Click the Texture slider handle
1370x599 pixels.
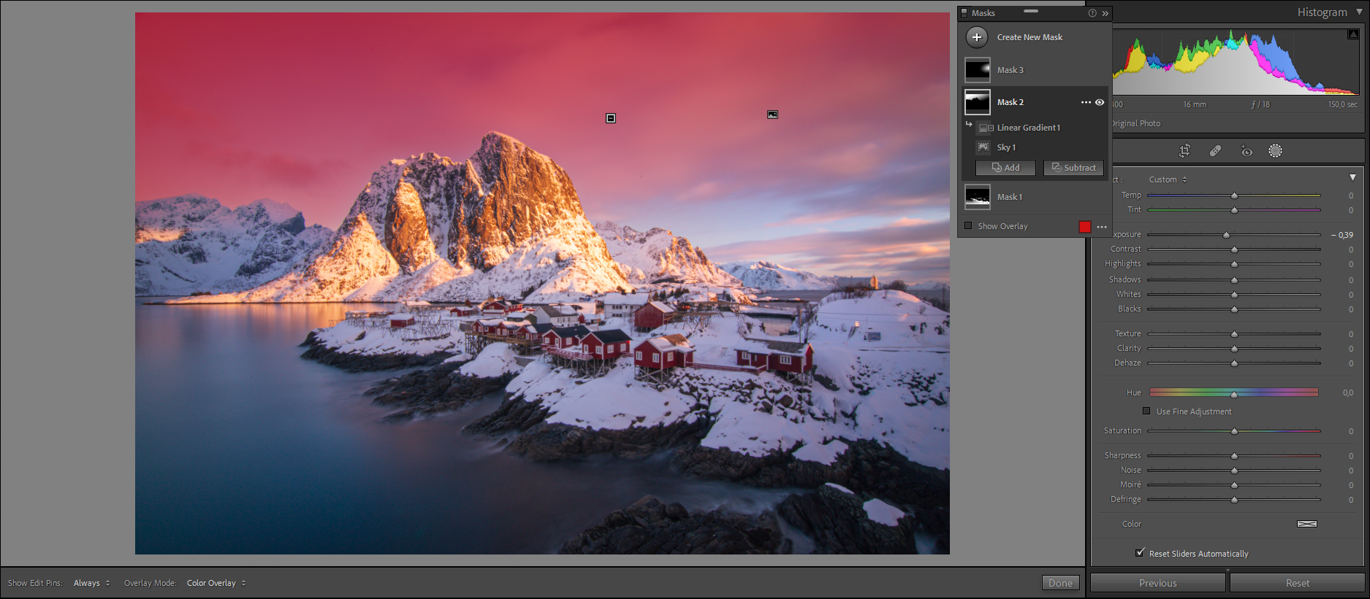[1234, 334]
